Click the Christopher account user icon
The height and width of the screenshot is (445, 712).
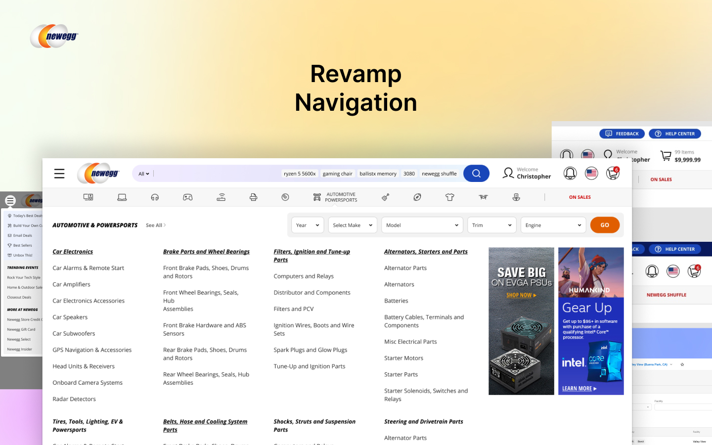tap(508, 173)
